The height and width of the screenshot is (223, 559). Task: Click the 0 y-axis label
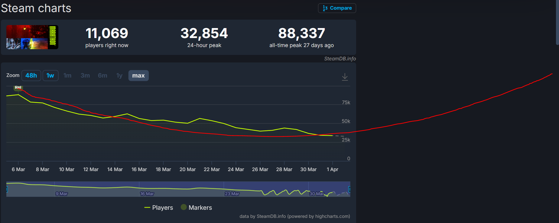point(349,159)
